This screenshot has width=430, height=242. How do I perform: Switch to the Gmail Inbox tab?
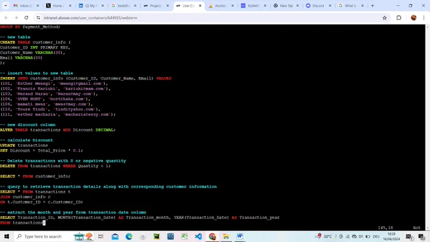pos(26,6)
